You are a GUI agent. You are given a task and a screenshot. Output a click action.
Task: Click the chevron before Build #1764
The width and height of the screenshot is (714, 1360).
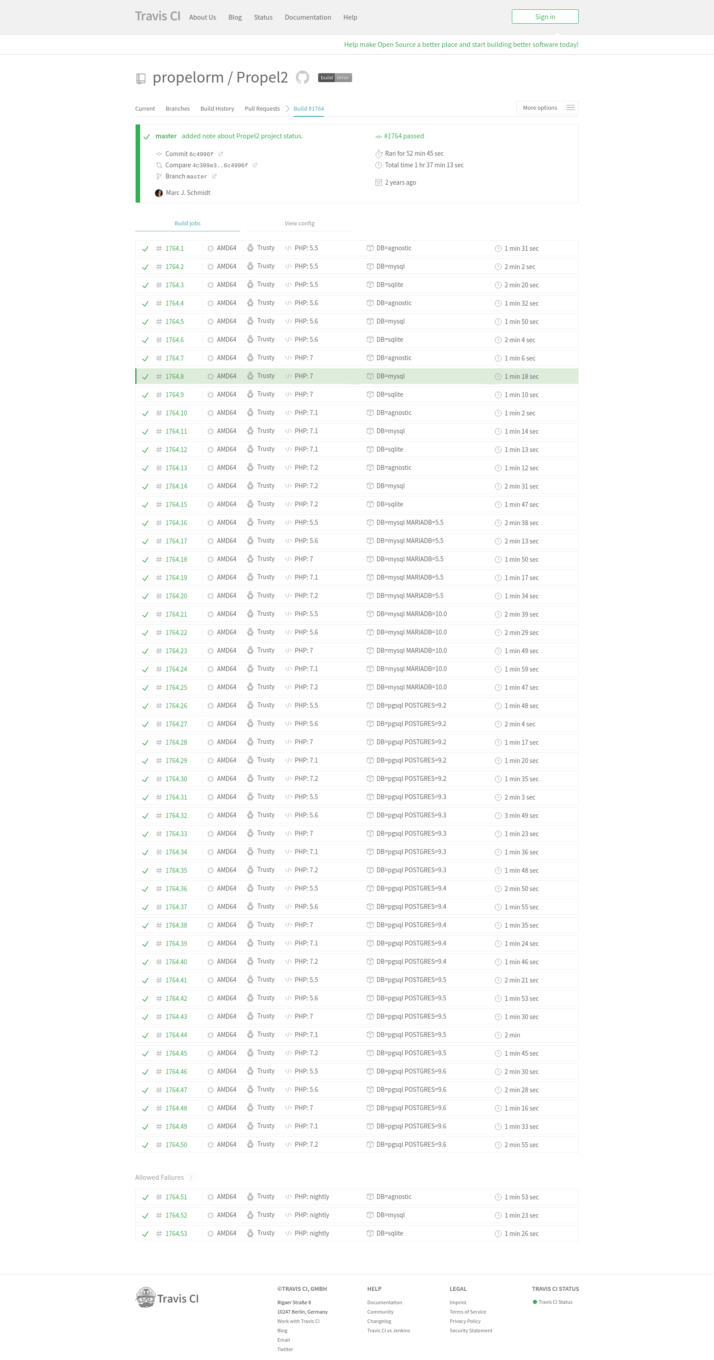(287, 108)
